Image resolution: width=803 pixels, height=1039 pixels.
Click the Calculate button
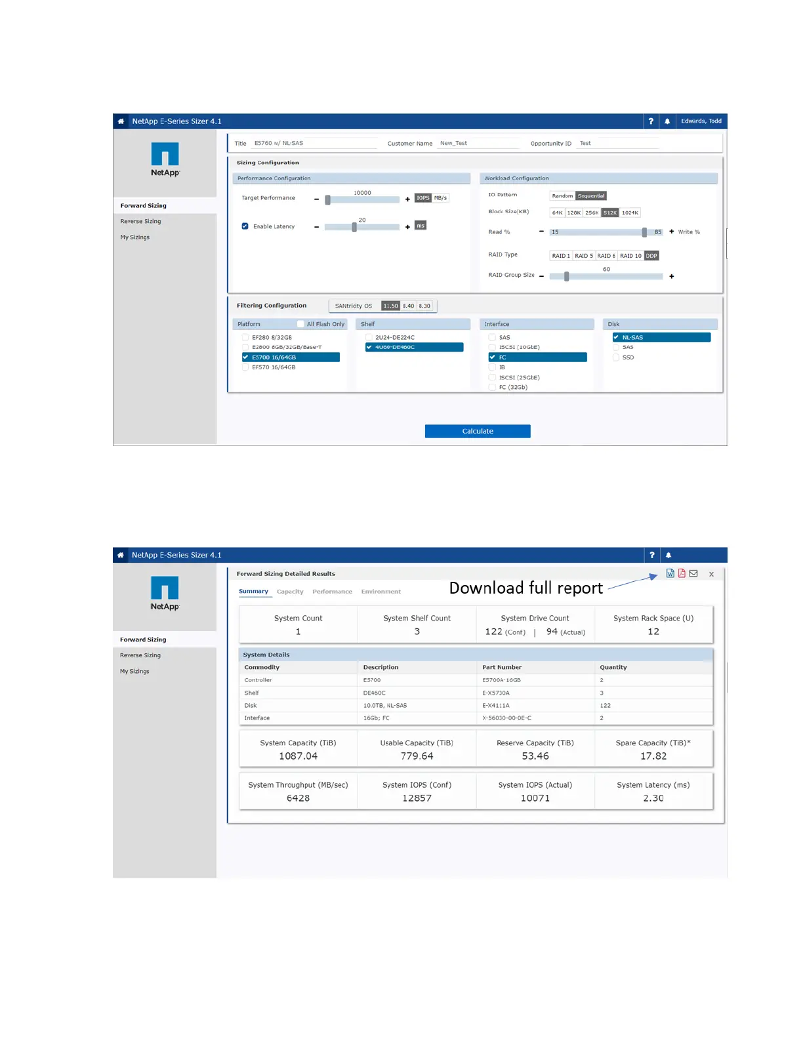[478, 431]
